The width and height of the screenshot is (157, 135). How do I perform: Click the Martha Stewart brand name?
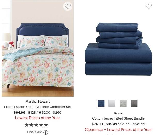(x=37, y=102)
